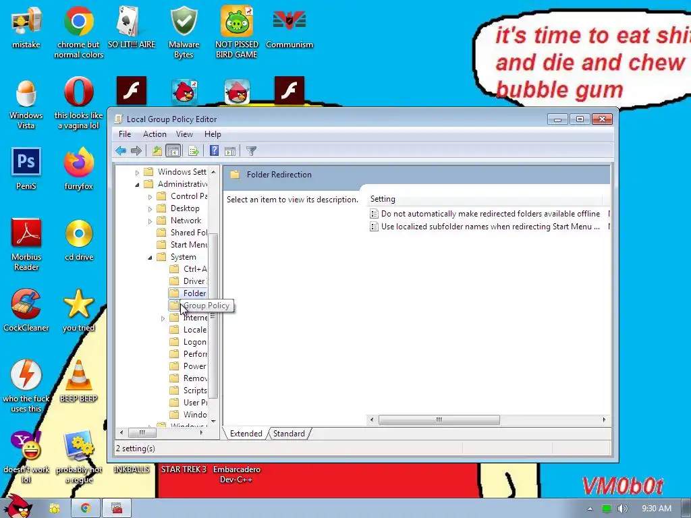Viewport: 691px width, 518px height.
Task: Expand the Desktop tree node
Action: click(150, 209)
